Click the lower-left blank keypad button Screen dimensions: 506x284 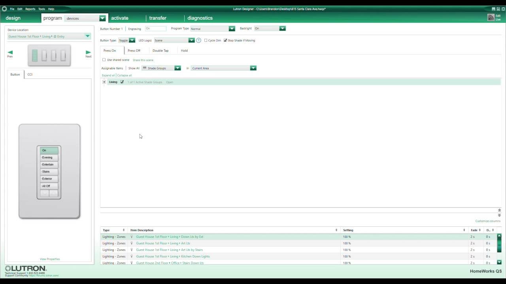tap(44, 193)
